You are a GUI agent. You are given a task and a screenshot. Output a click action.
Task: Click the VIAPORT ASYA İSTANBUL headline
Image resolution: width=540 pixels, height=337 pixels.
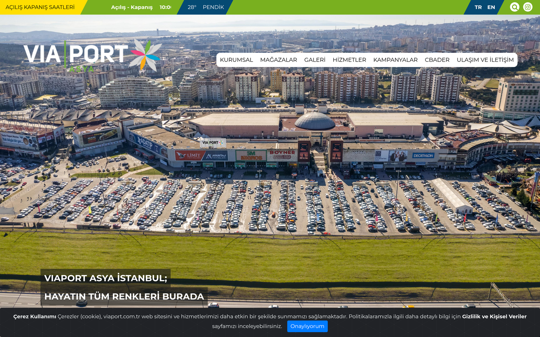point(105,278)
